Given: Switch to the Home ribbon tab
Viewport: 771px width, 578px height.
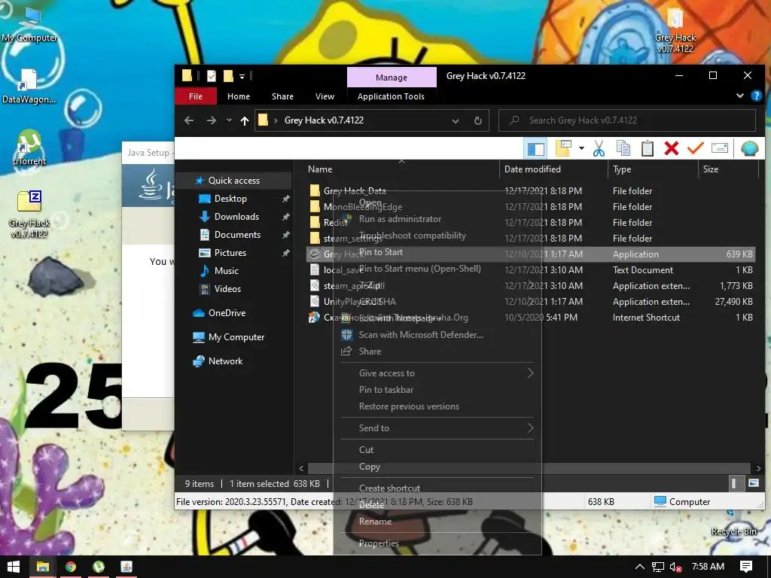Looking at the screenshot, I should point(239,96).
